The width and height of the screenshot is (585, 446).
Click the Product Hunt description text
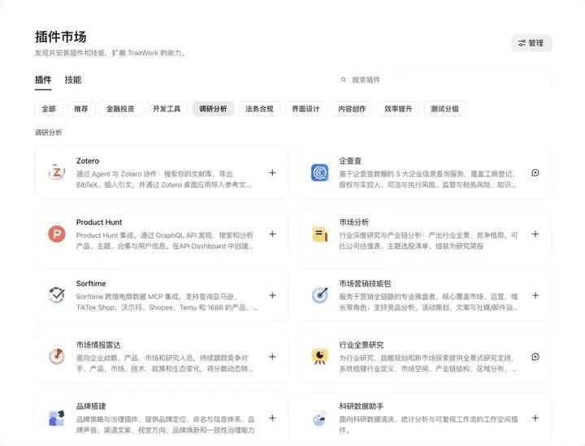[165, 240]
